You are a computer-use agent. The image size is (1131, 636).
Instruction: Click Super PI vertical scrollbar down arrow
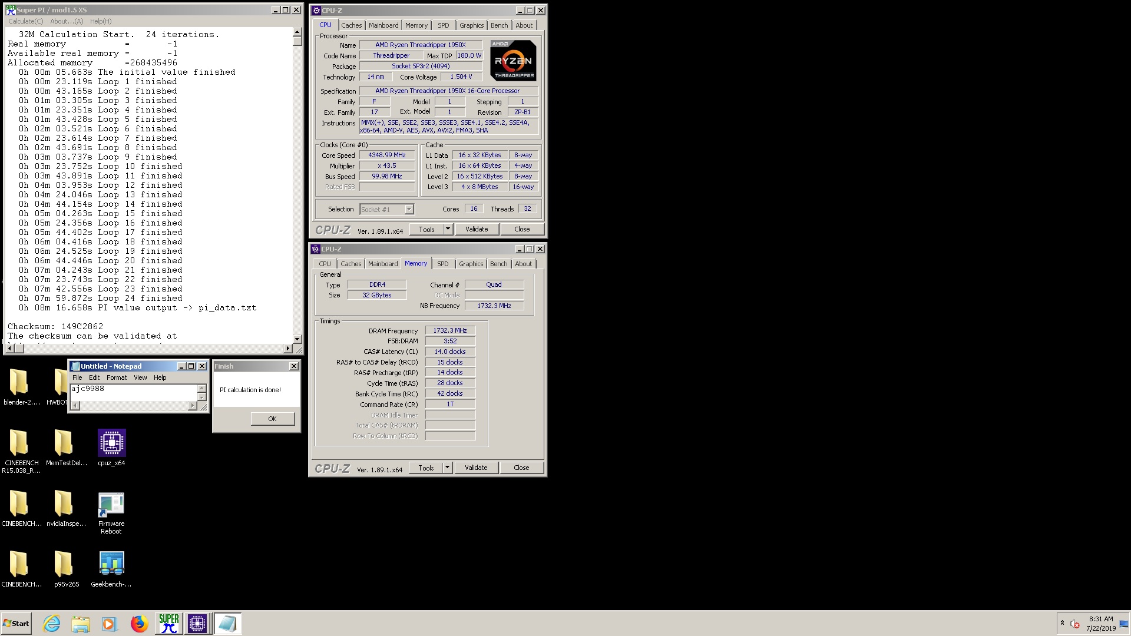point(297,339)
